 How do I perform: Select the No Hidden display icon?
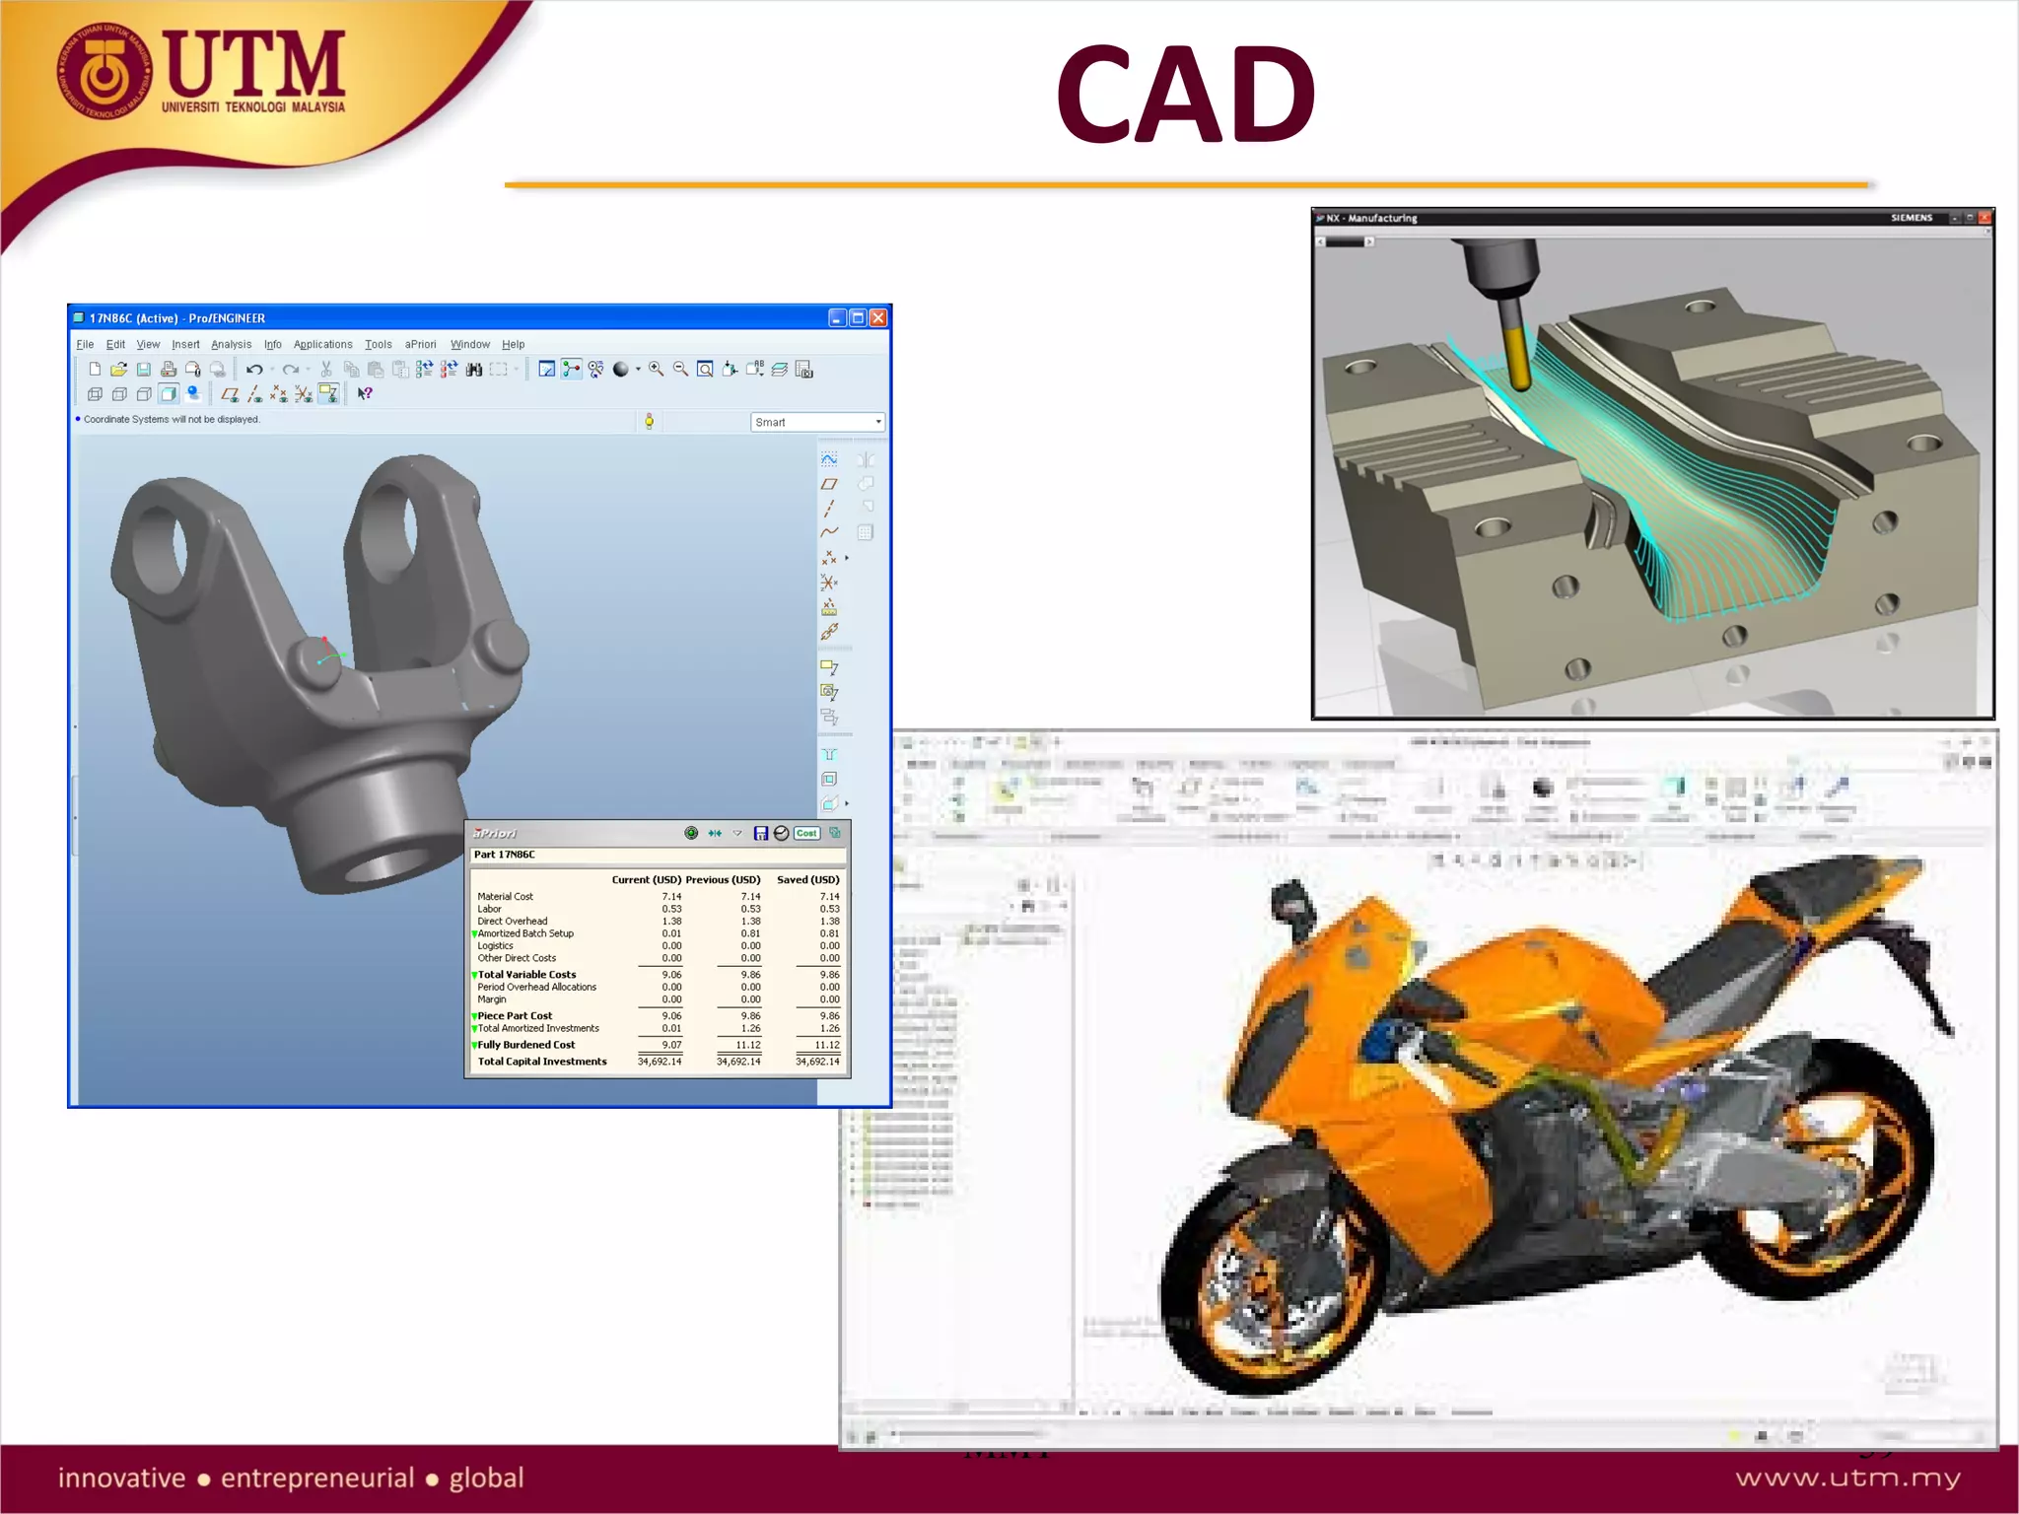point(144,394)
